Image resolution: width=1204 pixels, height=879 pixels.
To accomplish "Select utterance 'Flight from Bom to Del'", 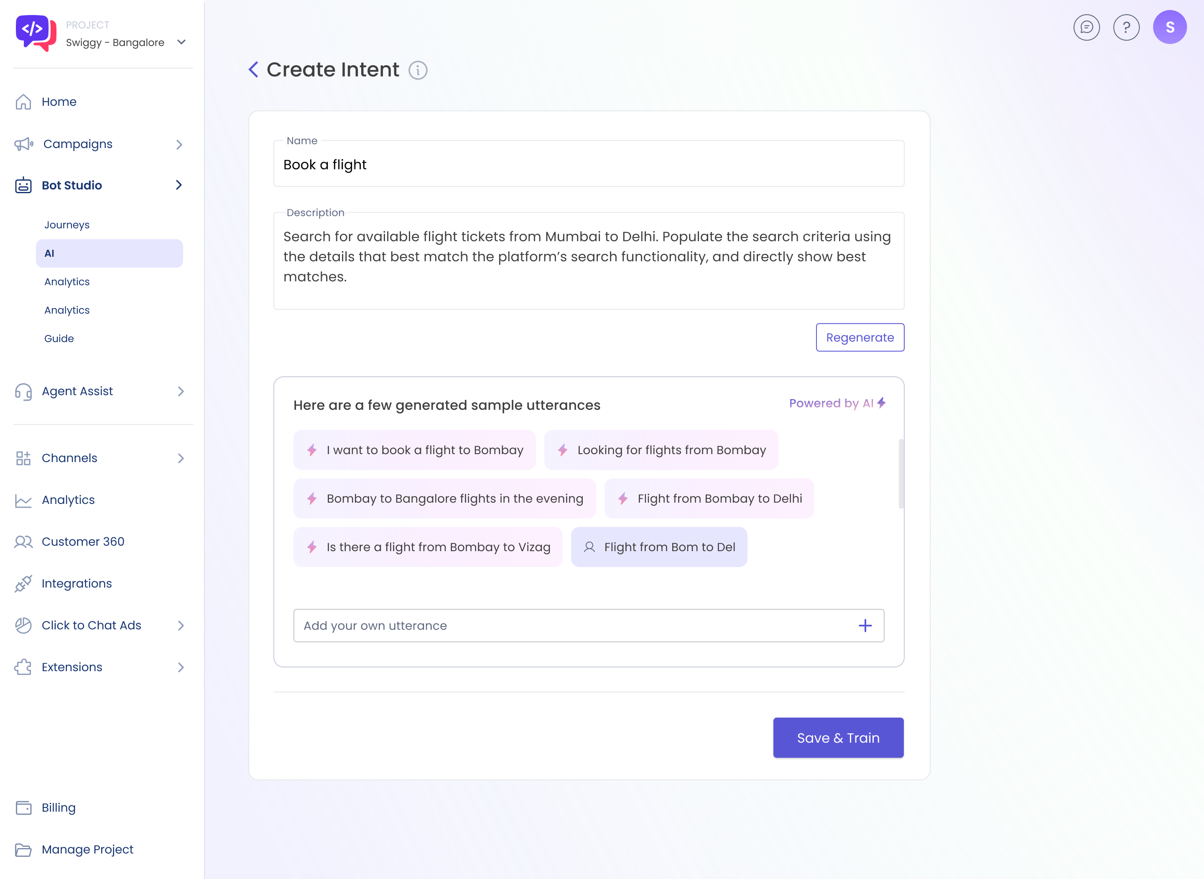I will [x=668, y=547].
